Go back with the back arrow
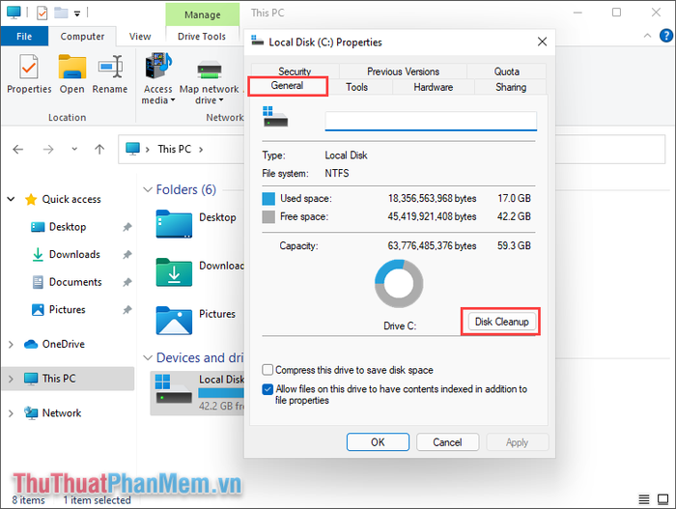Image resolution: width=676 pixels, height=509 pixels. pyautogui.click(x=18, y=150)
